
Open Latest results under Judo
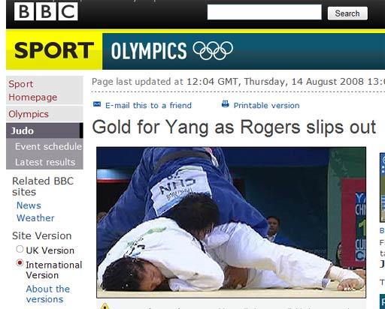pyautogui.click(x=45, y=162)
